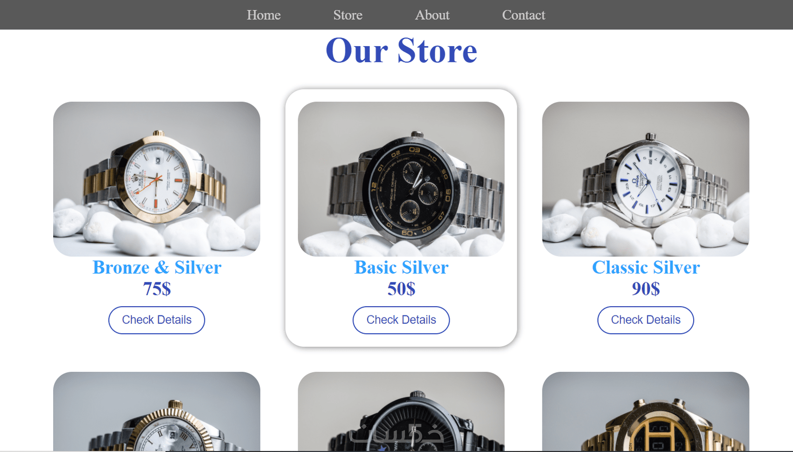This screenshot has width=793, height=452.
Task: Click Check Details under Classic Silver
Action: (646, 320)
